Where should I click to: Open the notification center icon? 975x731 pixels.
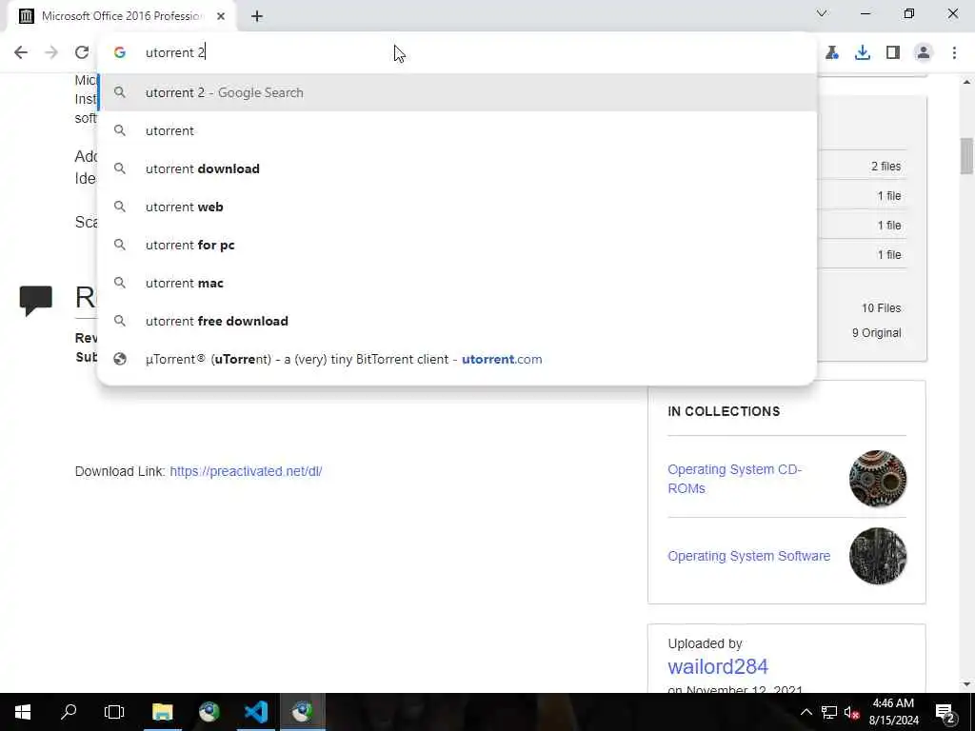[x=945, y=712]
